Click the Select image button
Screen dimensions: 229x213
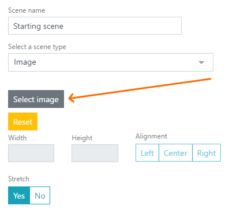36,99
